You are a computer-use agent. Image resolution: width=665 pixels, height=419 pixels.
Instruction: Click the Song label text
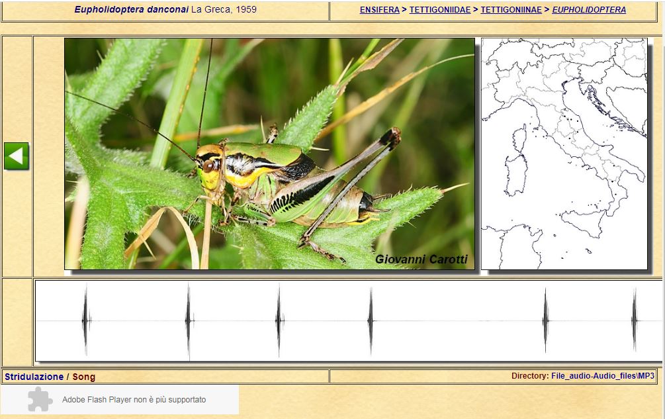coord(84,377)
